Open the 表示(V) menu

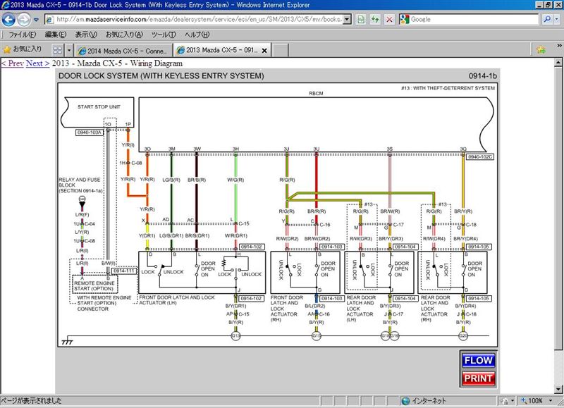point(86,35)
